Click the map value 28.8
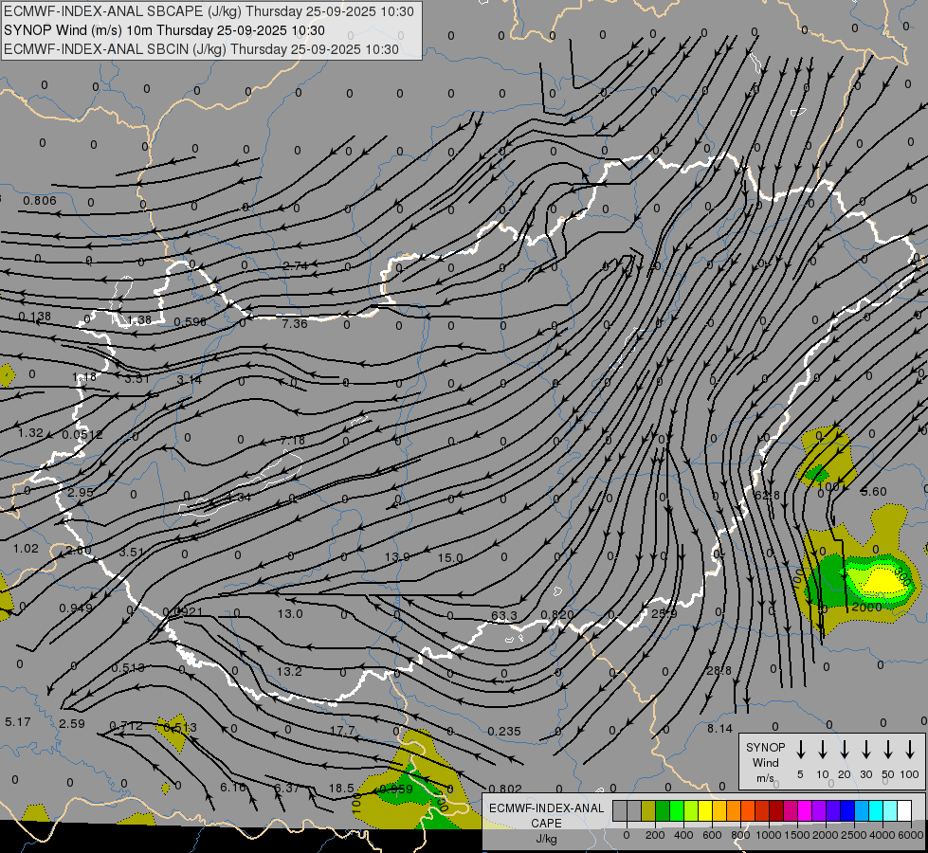 [719, 671]
